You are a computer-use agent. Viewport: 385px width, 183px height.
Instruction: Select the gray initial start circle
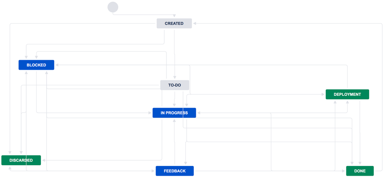point(113,7)
